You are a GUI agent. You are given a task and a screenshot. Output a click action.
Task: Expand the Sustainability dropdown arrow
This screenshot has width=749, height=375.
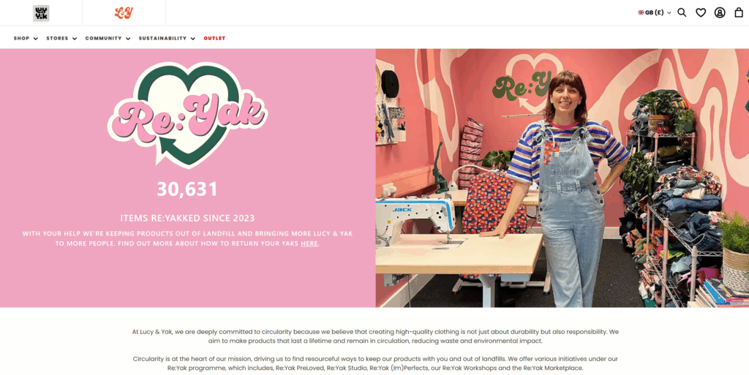tap(193, 39)
